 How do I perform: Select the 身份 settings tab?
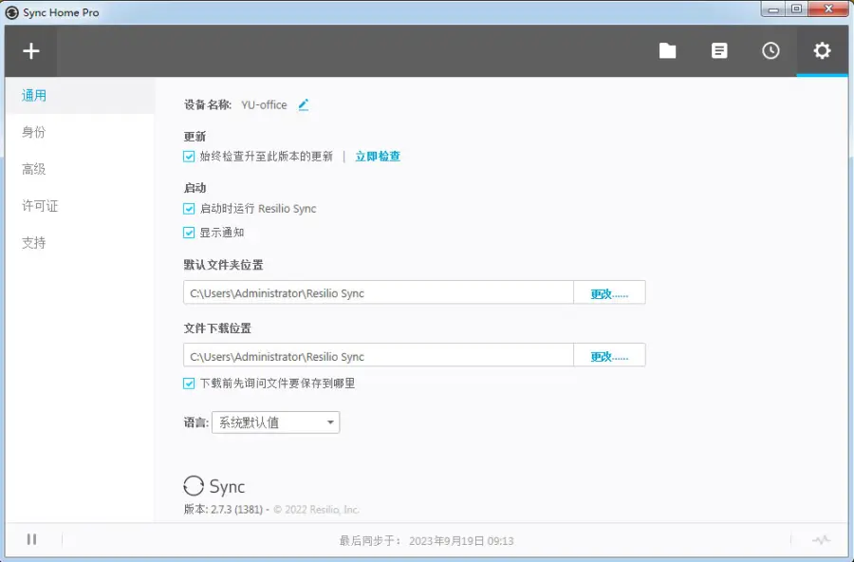click(x=80, y=132)
